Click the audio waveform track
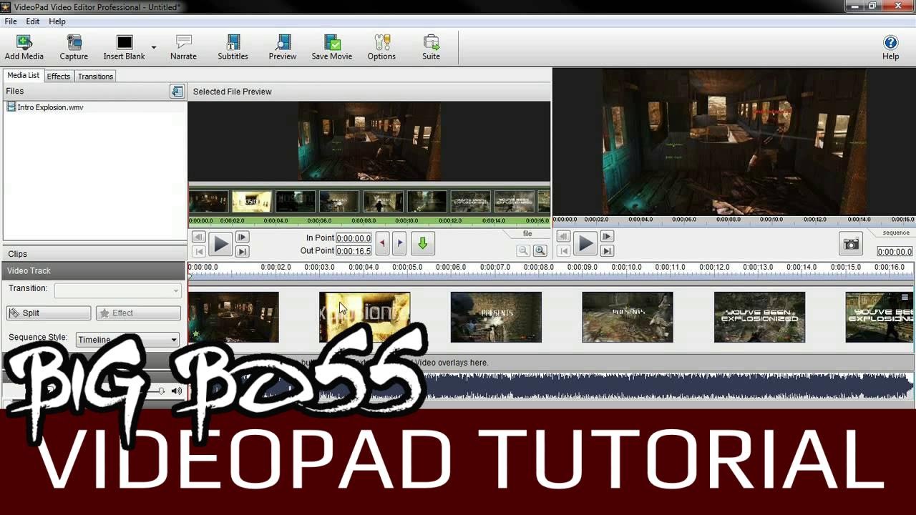Screen dimensions: 916x515 [x=551, y=388]
